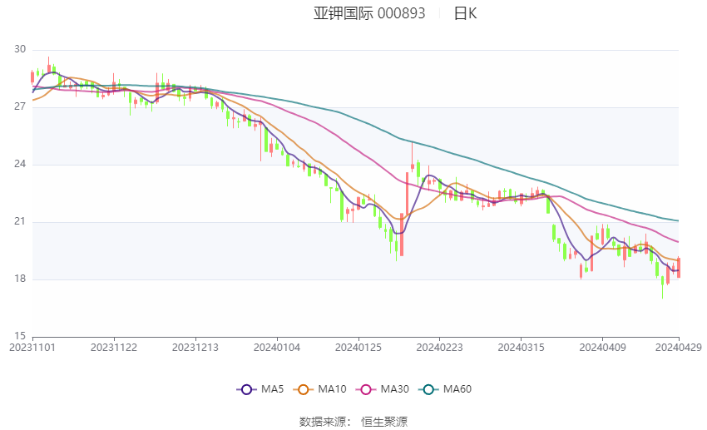
Task: Click the x-axis date 20240409
Action: click(x=603, y=348)
